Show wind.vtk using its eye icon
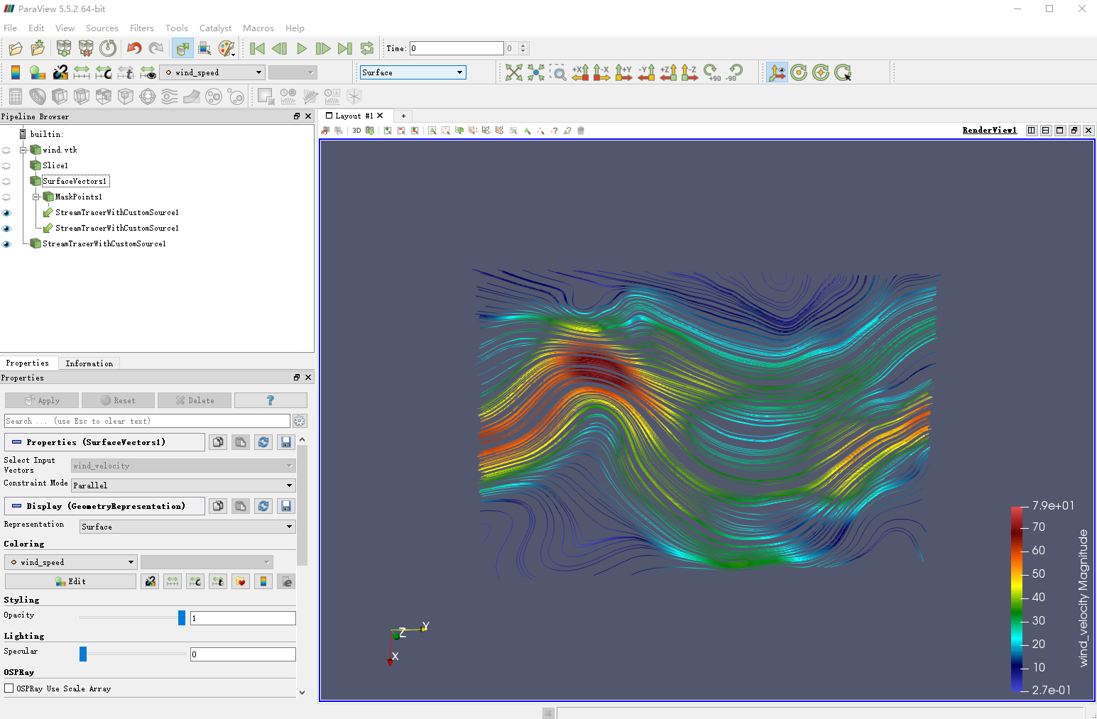Screen dimensions: 1097x719 [6, 150]
